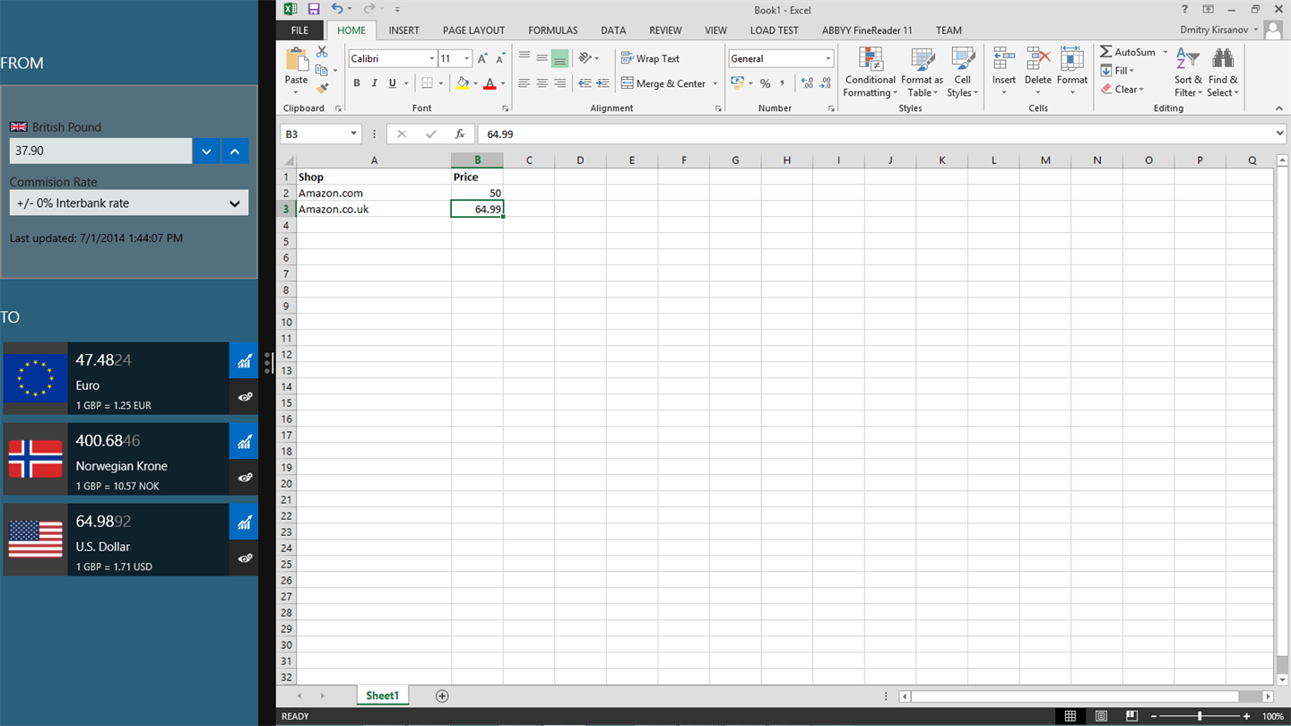Open Conditional Formatting menu
The image size is (1291, 726).
point(870,73)
